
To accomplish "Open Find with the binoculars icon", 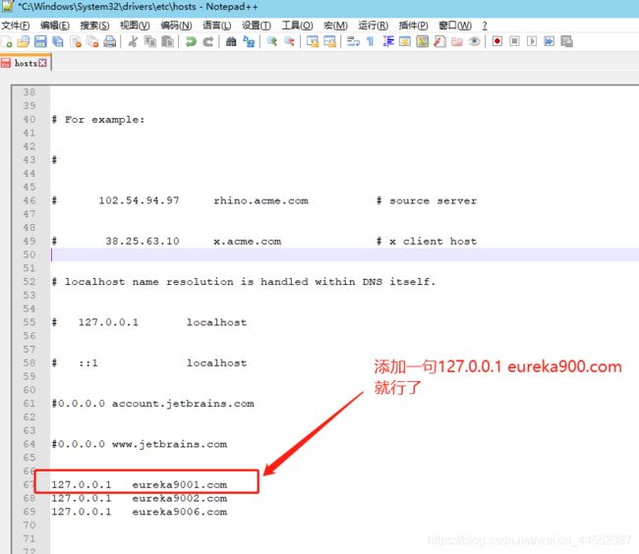I will [x=231, y=41].
